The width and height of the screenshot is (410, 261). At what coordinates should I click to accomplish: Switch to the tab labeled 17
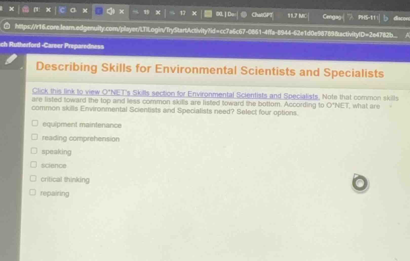pos(183,13)
